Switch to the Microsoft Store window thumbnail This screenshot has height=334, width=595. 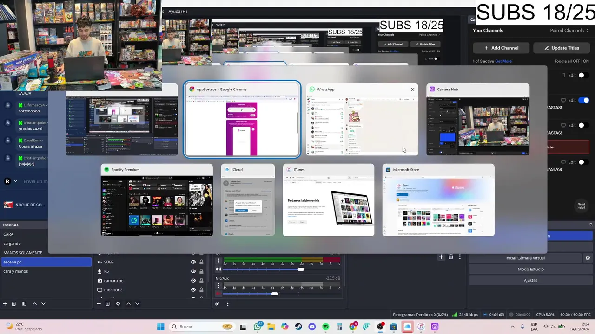[438, 200]
